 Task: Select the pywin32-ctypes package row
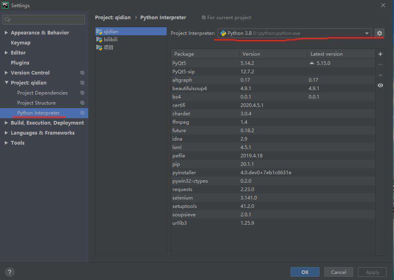point(273,181)
